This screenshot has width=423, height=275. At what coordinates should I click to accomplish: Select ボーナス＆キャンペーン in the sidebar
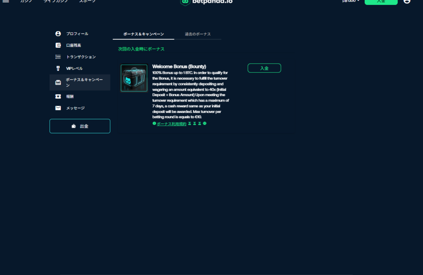coord(80,82)
